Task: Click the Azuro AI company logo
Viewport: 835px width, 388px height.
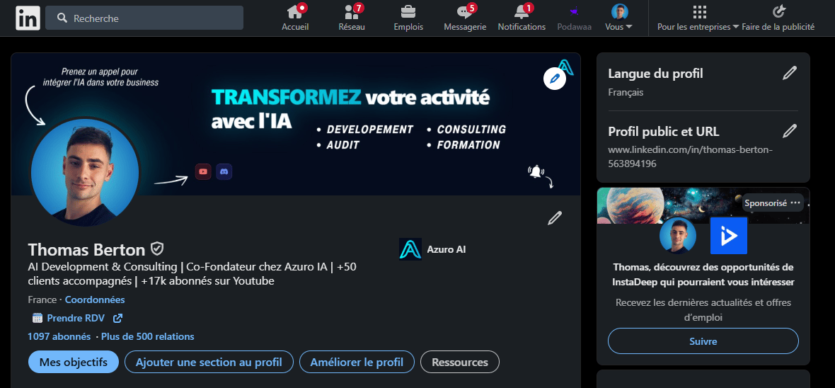Action: click(x=410, y=249)
